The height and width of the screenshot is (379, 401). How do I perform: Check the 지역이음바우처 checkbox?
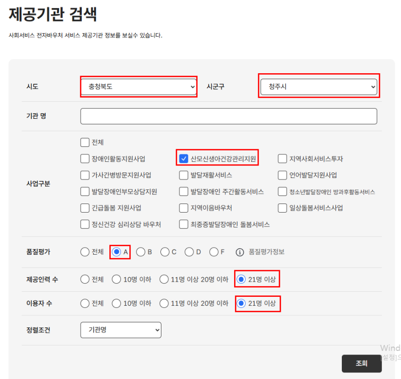coord(183,208)
